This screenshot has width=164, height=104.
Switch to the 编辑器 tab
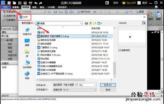[x=26, y=7]
